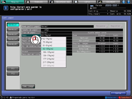Click Arriba/abajo Frontal value
Viewport: 132px width, 99px height.
(x=102, y=46)
